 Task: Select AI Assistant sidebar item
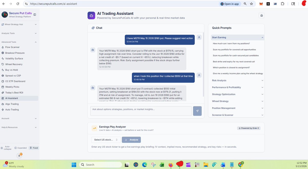tap(19, 98)
